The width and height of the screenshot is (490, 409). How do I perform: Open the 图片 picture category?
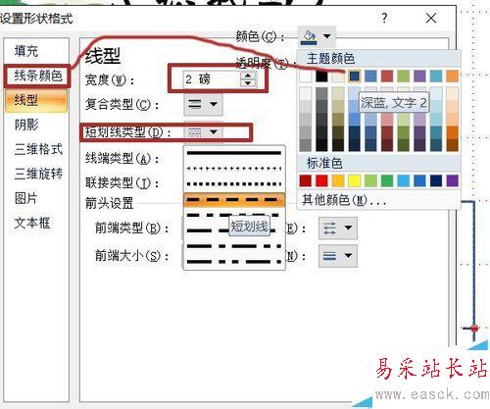tap(26, 198)
